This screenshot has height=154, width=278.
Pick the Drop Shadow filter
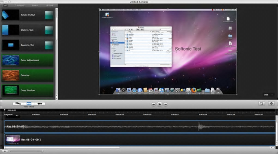(28, 90)
